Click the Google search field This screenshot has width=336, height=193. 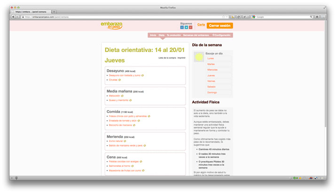pos(282,16)
